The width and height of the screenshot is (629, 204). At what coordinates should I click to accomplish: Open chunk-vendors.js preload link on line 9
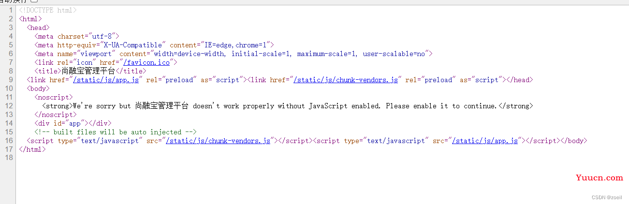[346, 80]
